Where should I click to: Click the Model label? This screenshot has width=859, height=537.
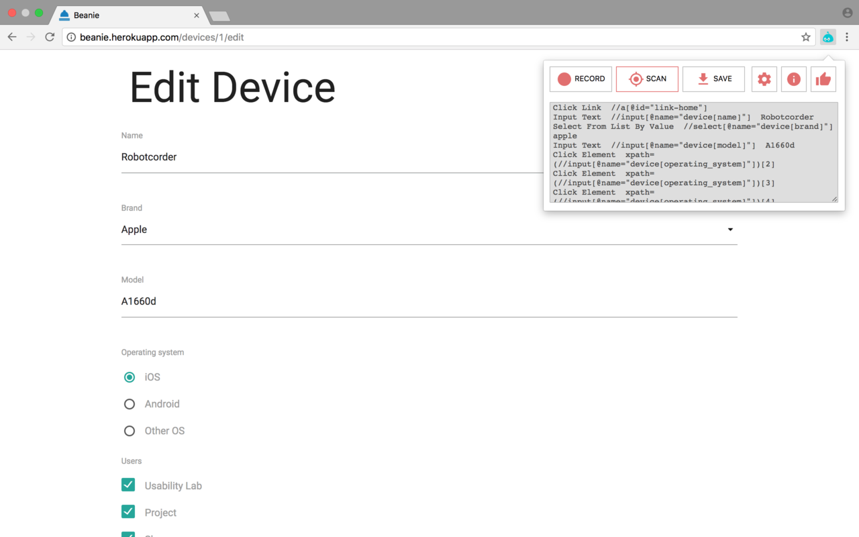pyautogui.click(x=132, y=280)
